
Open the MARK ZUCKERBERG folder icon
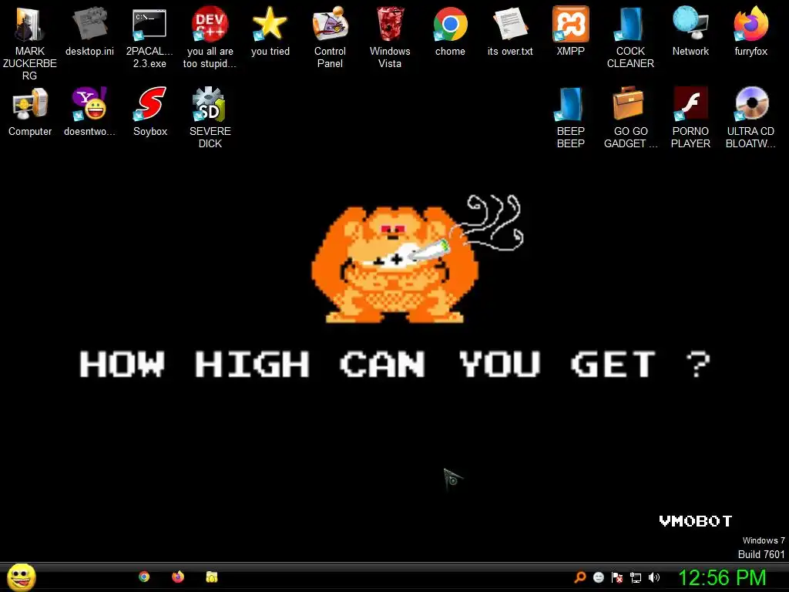coord(30,24)
